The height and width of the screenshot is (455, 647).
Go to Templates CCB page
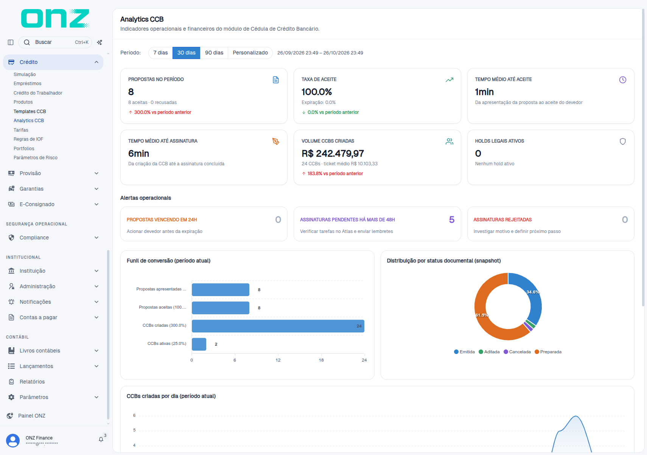click(x=30, y=112)
